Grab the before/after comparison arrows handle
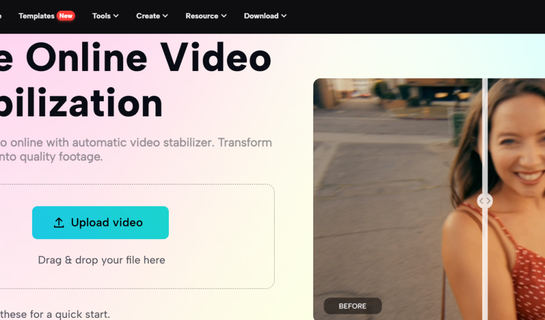This screenshot has height=320, width=545. pyautogui.click(x=485, y=201)
